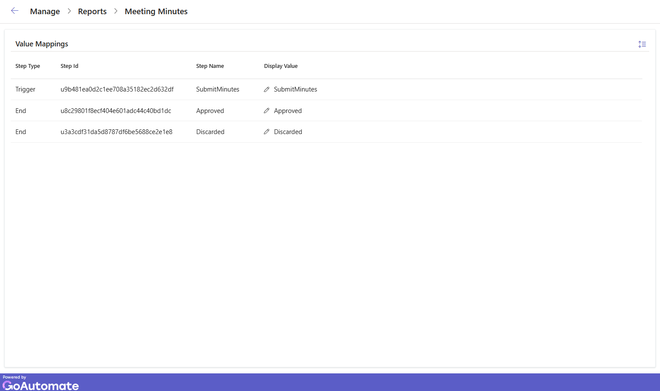Screen dimensions: 660x391
Task: Click the Step Type column header
Action: click(28, 66)
